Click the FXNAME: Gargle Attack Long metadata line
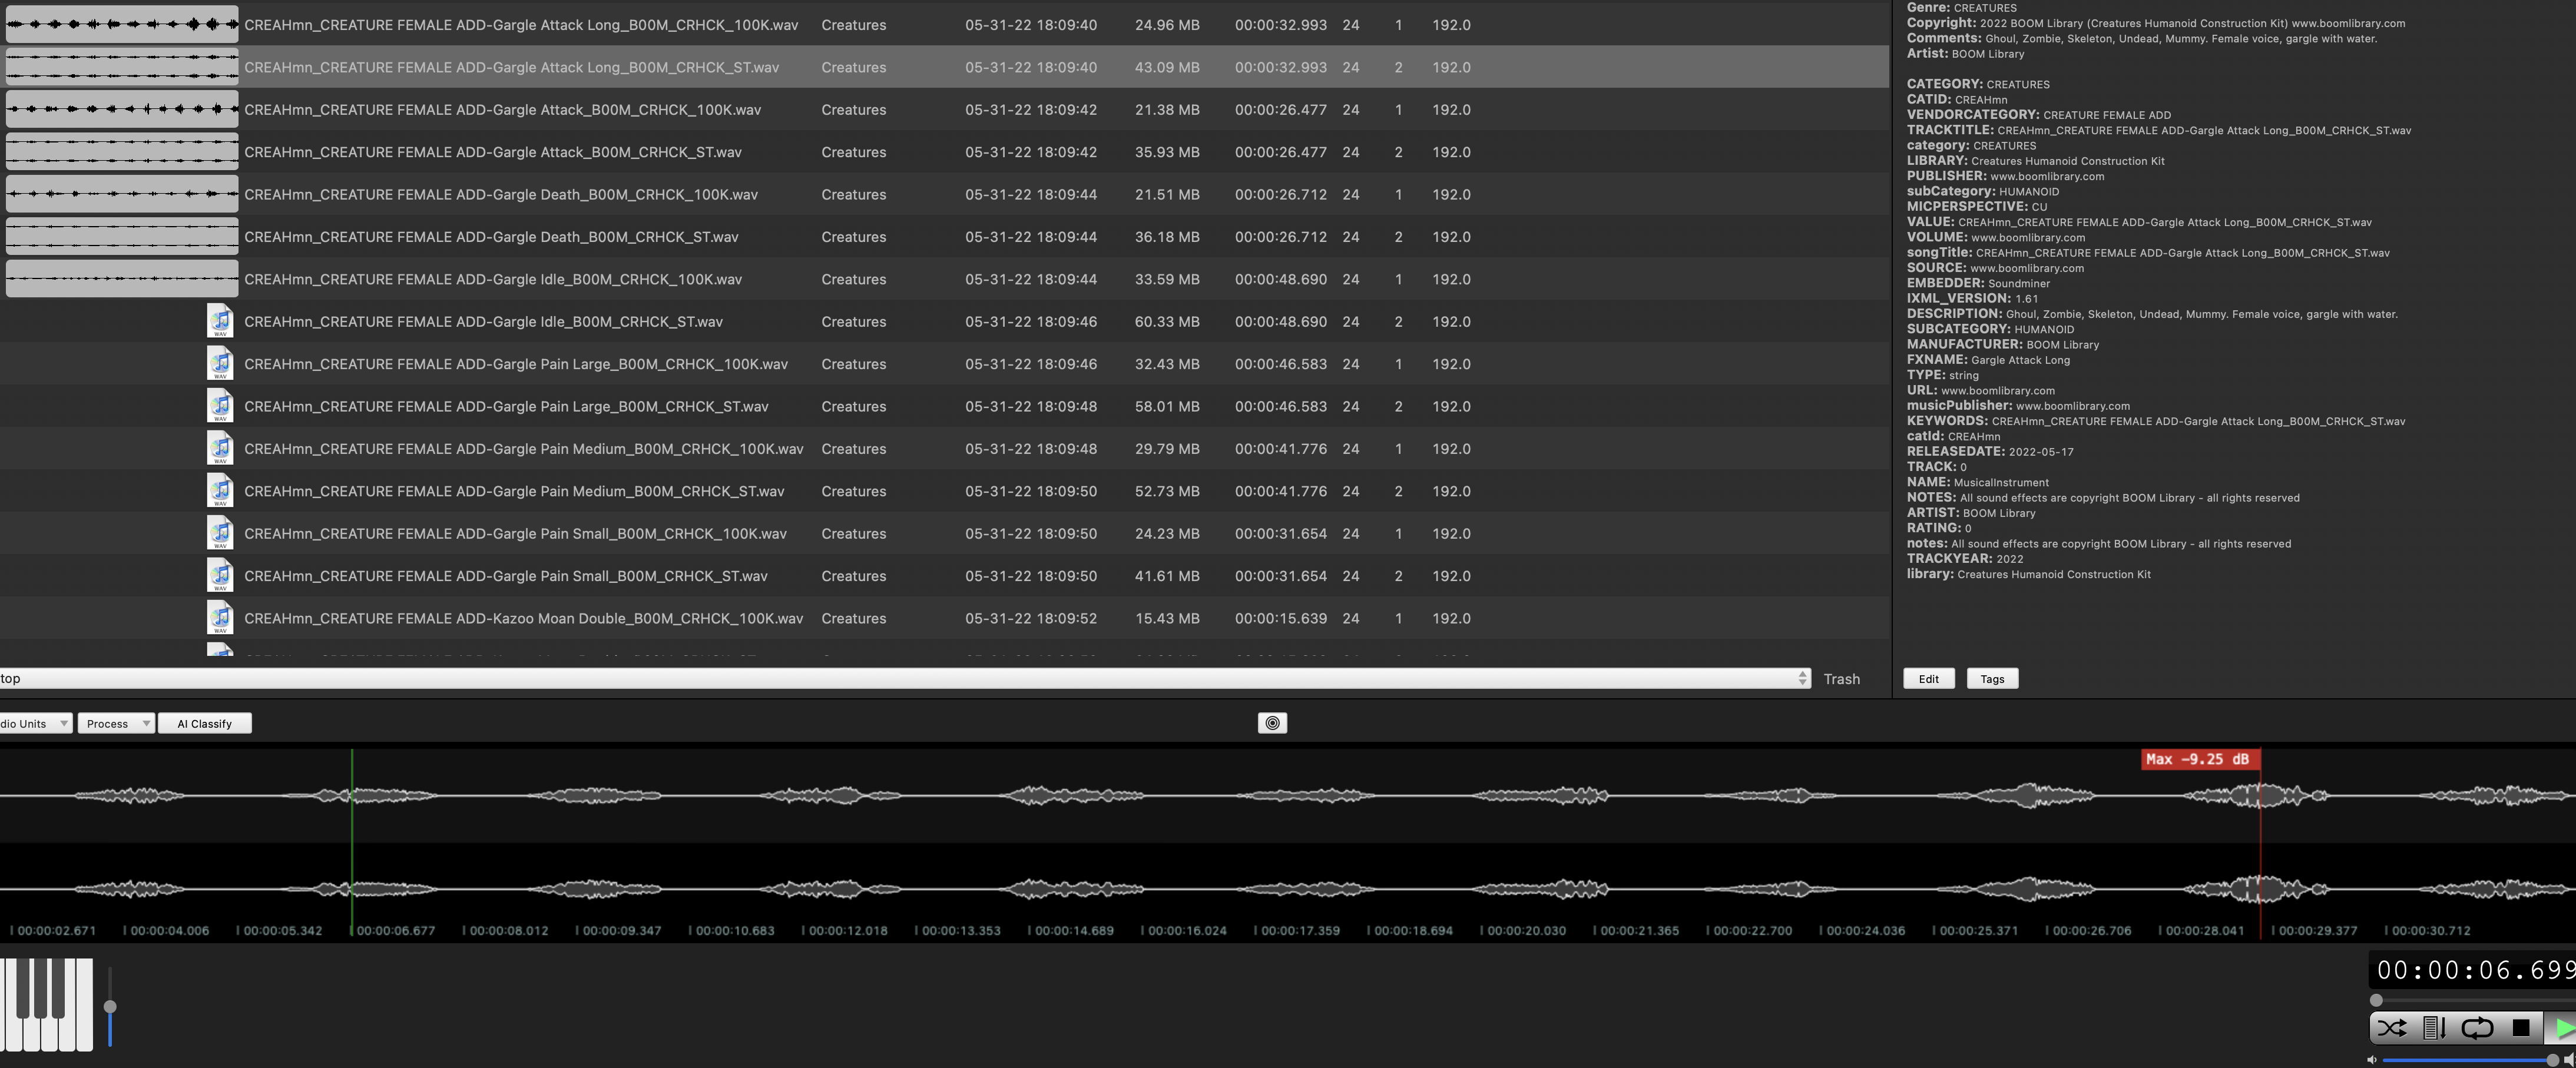 click(1988, 360)
